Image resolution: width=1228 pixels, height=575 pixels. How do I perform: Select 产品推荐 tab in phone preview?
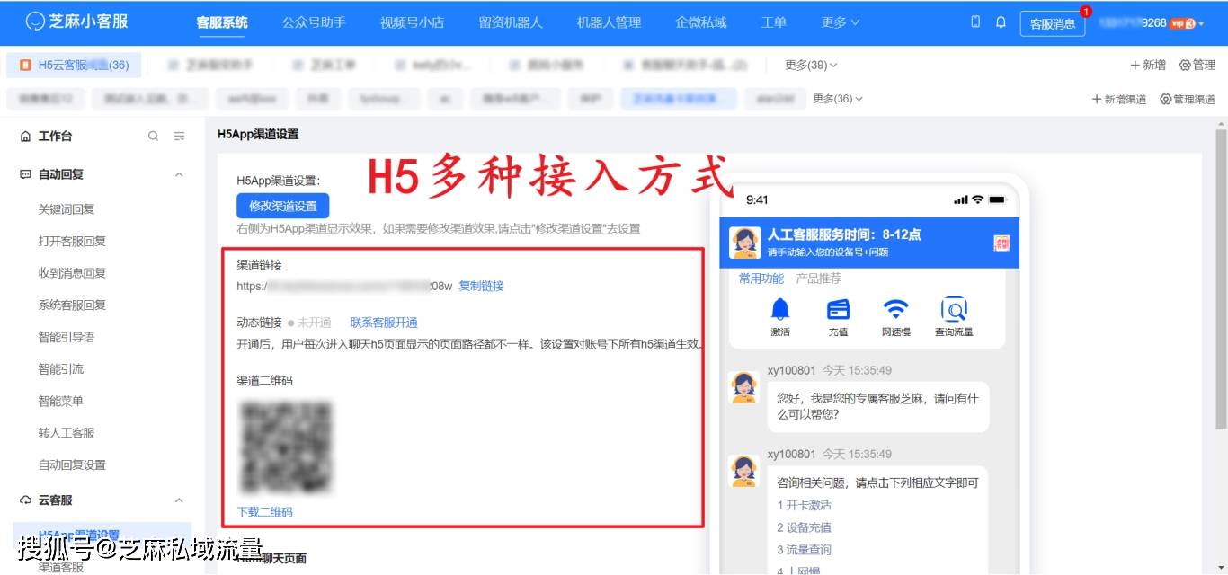[x=818, y=279]
